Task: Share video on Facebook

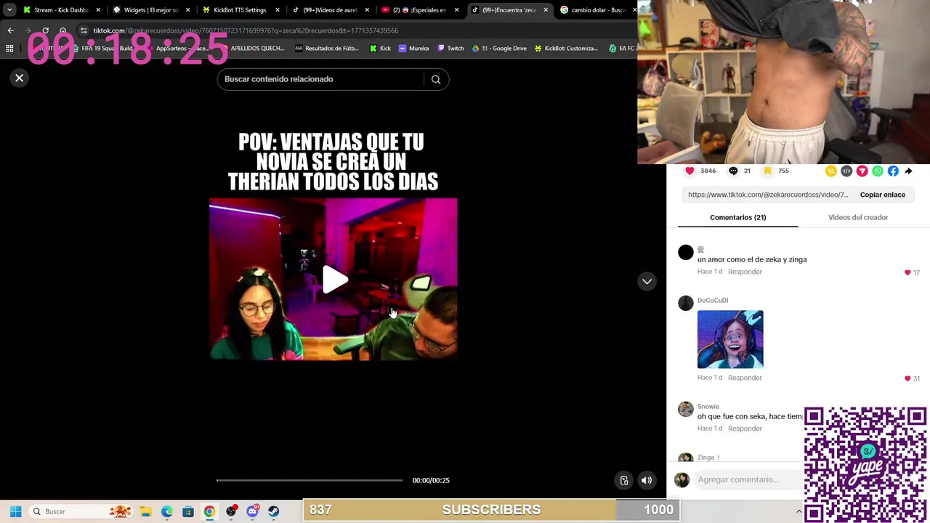Action: point(893,171)
